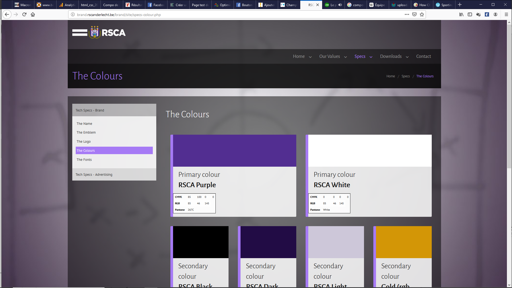This screenshot has width=512, height=288.
Task: Expand the Our Values menu chevron
Action: point(346,57)
